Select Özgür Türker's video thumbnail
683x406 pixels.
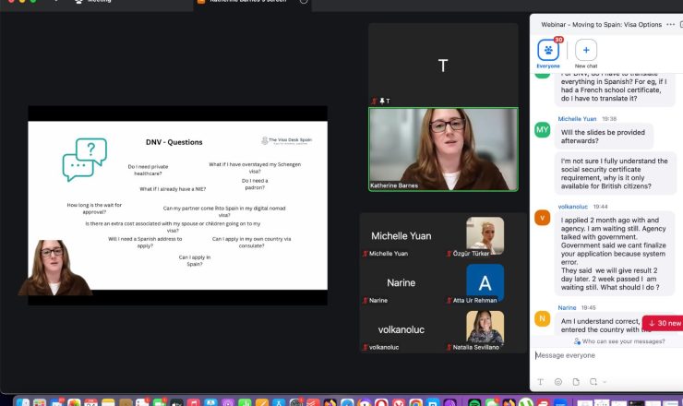485,235
